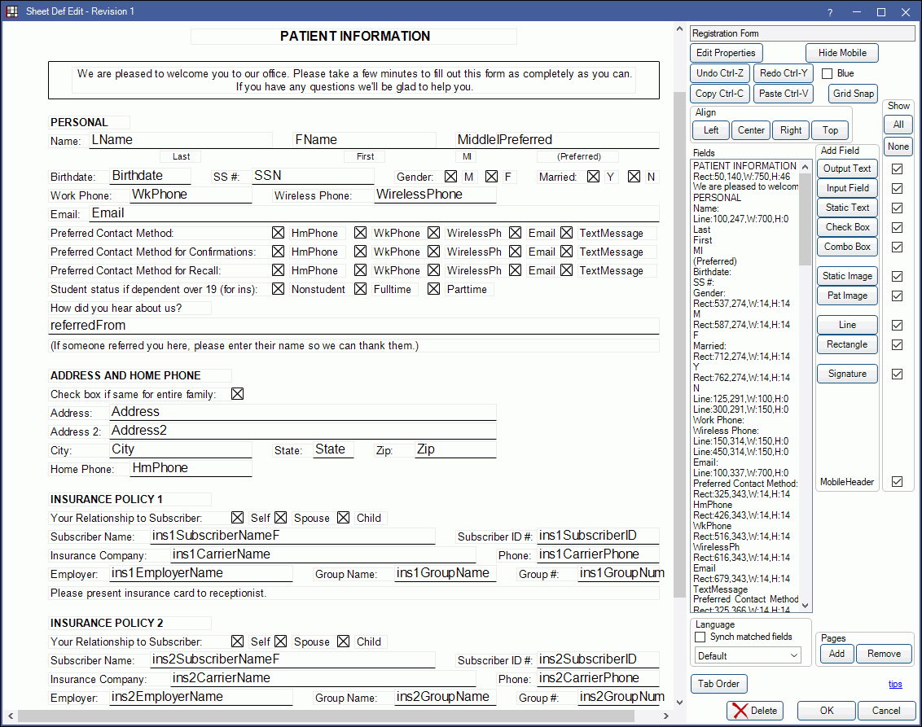The width and height of the screenshot is (922, 727).
Task: Draw a Rectangle element
Action: click(x=846, y=344)
